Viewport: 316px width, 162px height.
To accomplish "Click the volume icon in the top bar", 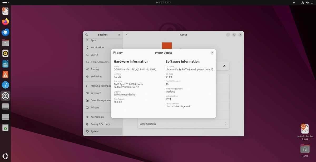I will pyautogui.click(x=307, y=2).
